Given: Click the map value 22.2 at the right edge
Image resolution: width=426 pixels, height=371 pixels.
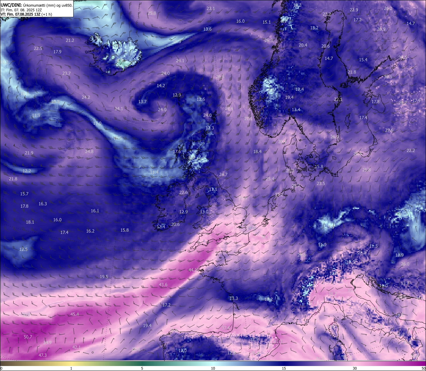Looking at the screenshot, I should [x=411, y=150].
